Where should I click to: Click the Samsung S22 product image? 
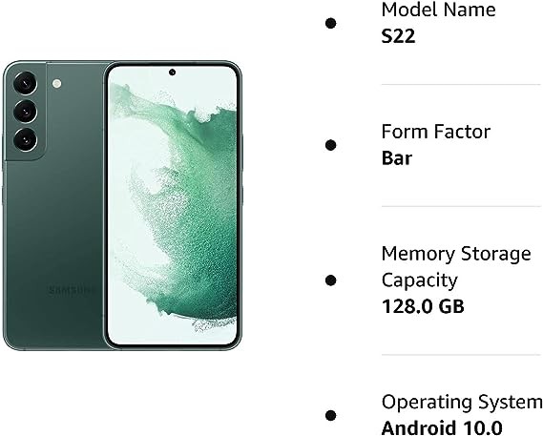(122, 205)
